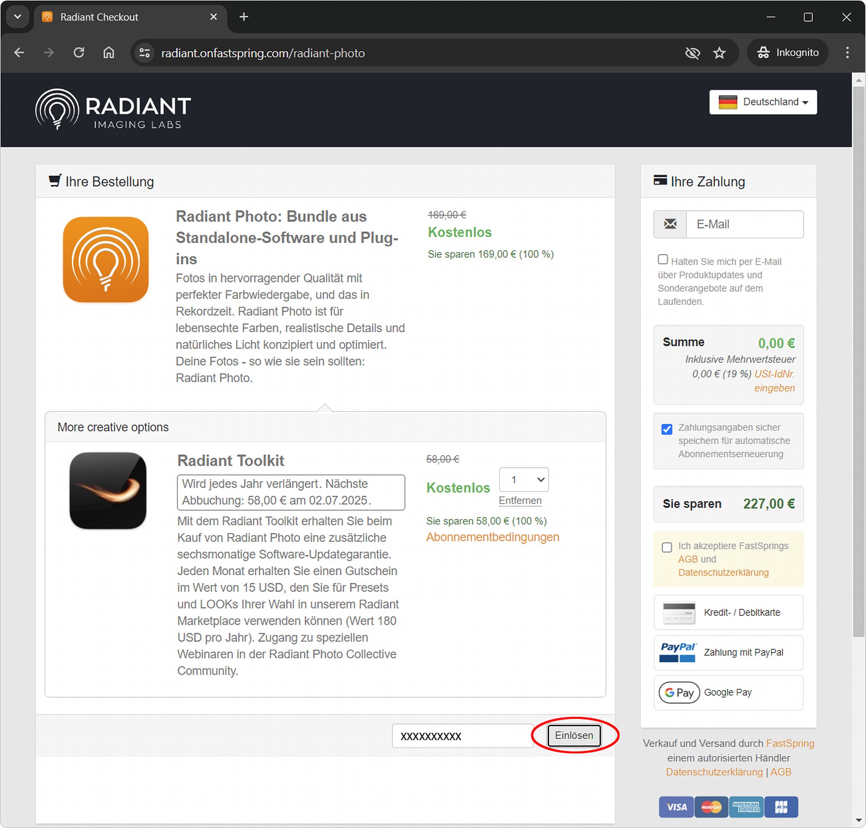Image resolution: width=866 pixels, height=828 pixels.
Task: Accept FastSpring terms checkbox
Action: coord(666,547)
